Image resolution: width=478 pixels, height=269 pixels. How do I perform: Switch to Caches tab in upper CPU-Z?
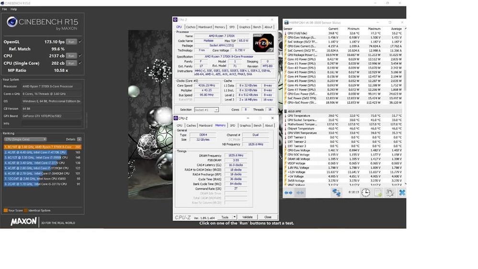[191, 27]
